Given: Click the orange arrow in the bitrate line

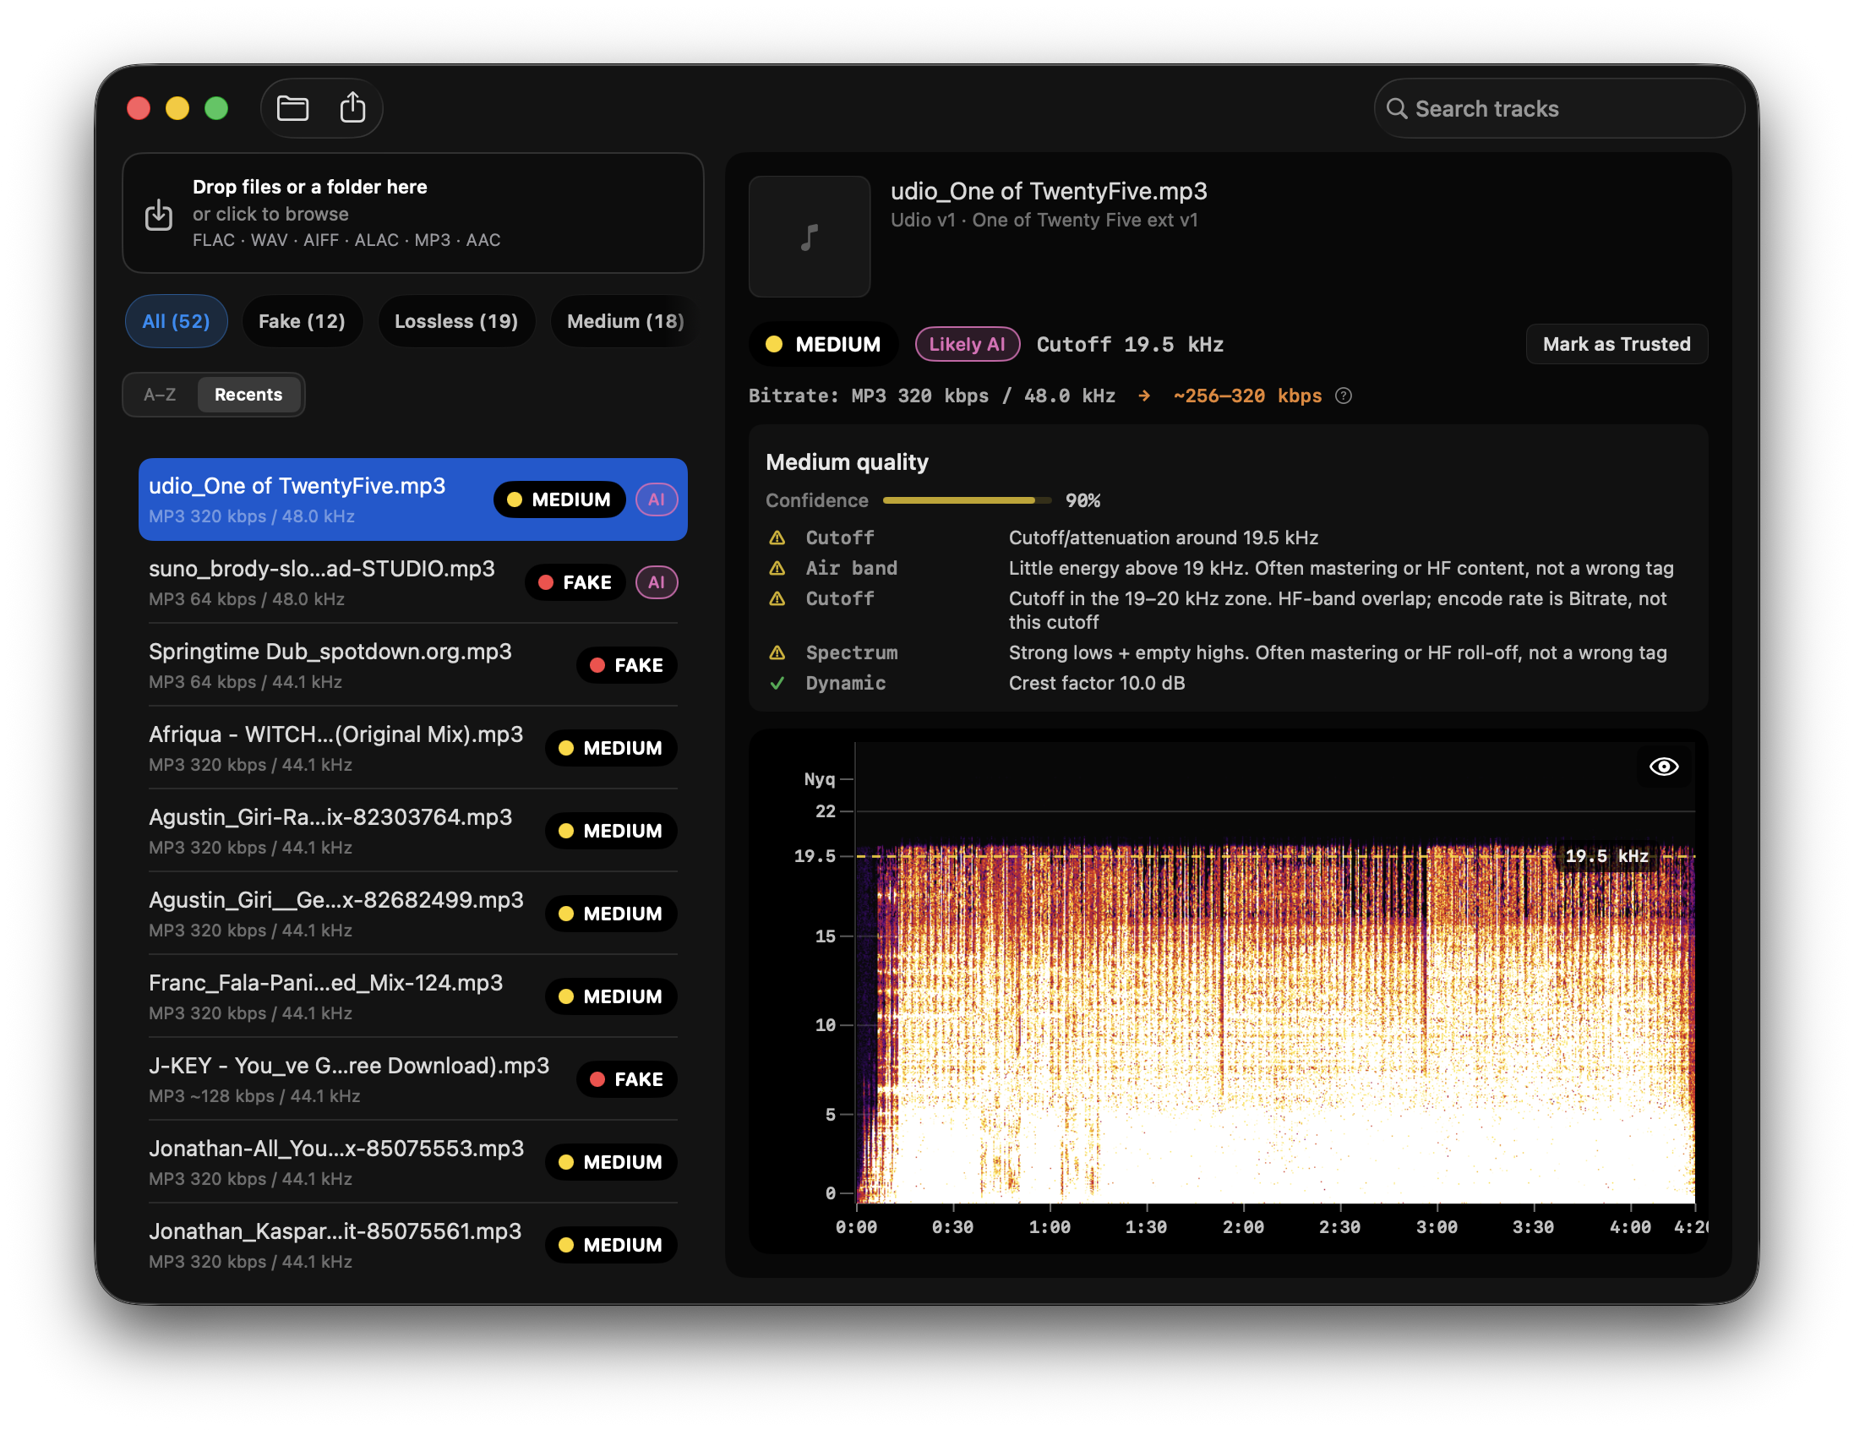Looking at the screenshot, I should tap(1144, 396).
